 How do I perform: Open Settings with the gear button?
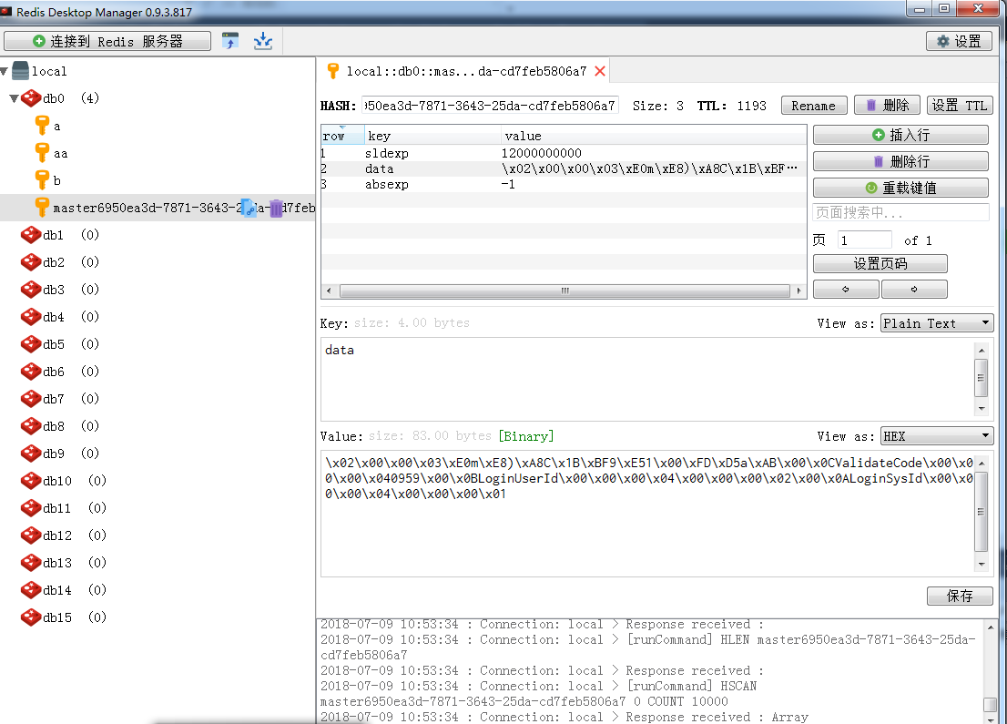pyautogui.click(x=959, y=41)
